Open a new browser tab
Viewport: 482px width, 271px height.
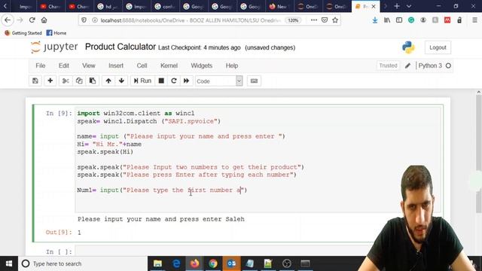397,6
